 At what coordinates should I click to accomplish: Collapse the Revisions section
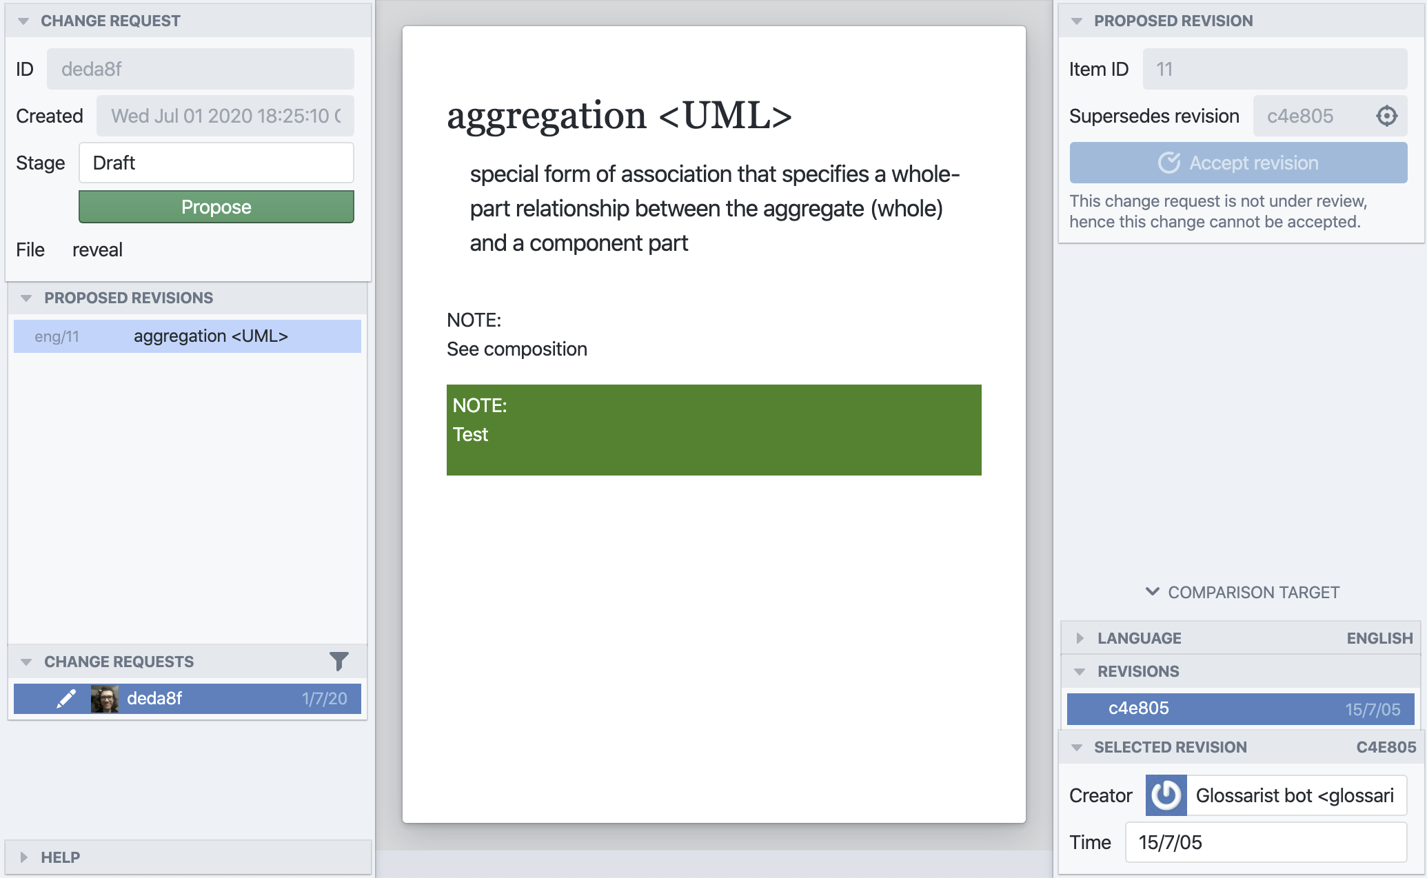1080,672
